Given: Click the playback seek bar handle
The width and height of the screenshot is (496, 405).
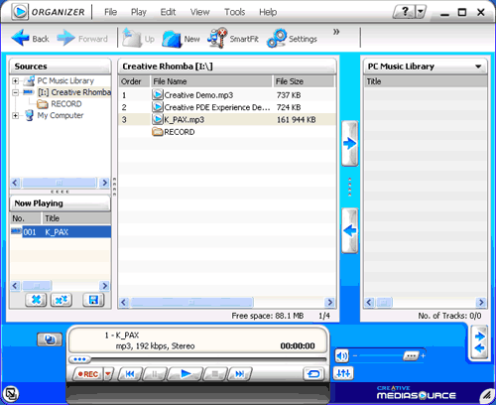Looking at the screenshot, I should click(79, 359).
